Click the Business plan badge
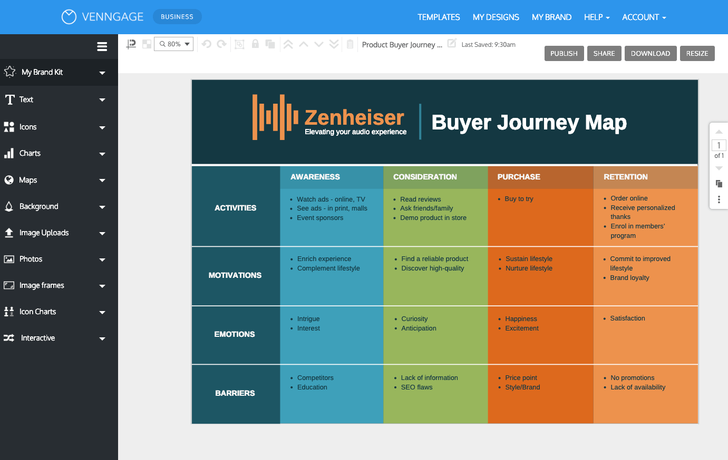 point(177,17)
